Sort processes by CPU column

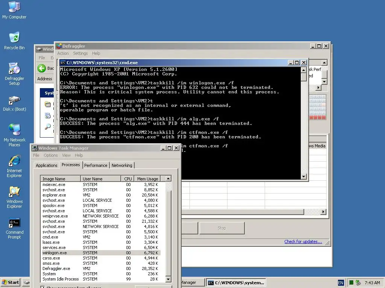tap(128, 179)
